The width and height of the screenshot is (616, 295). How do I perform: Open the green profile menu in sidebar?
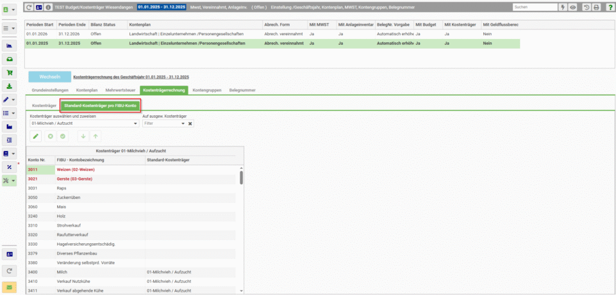click(x=10, y=9)
